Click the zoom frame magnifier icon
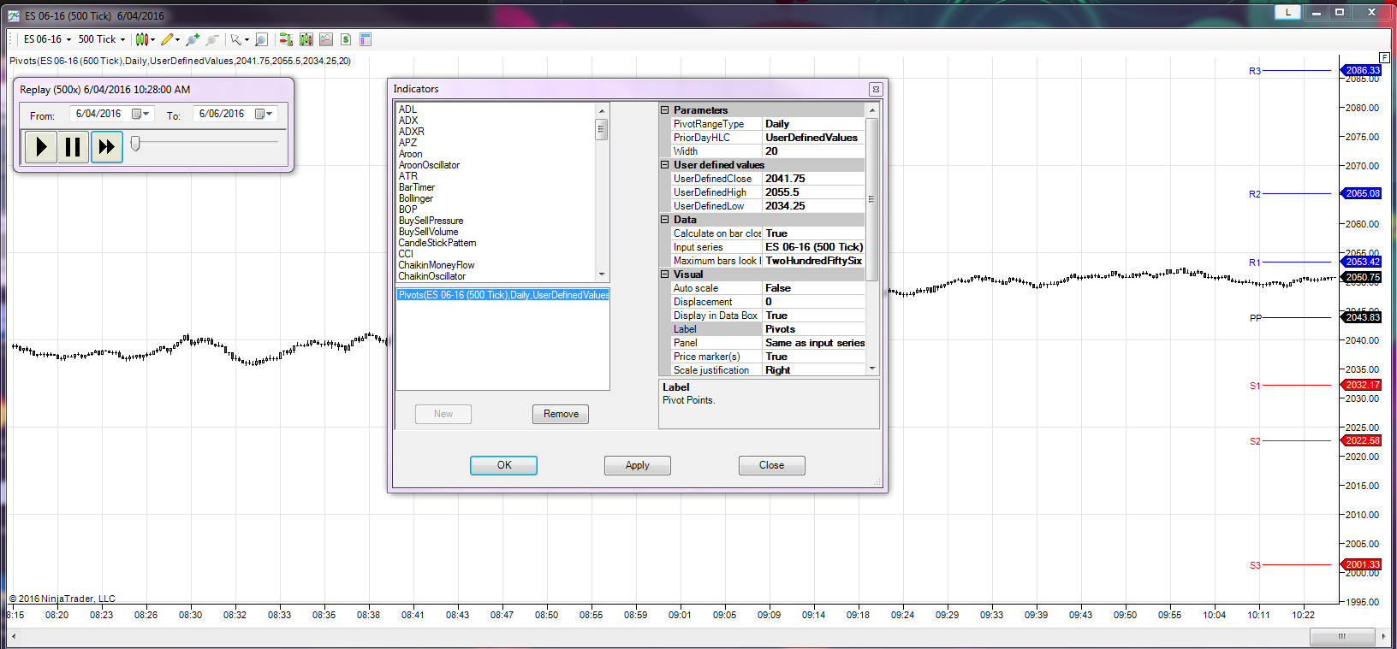Viewport: 1397px width, 649px height. tap(261, 39)
